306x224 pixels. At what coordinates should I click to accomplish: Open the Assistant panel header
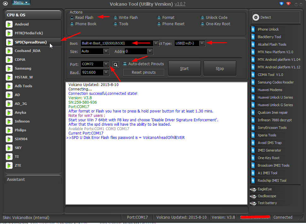pos(33,179)
